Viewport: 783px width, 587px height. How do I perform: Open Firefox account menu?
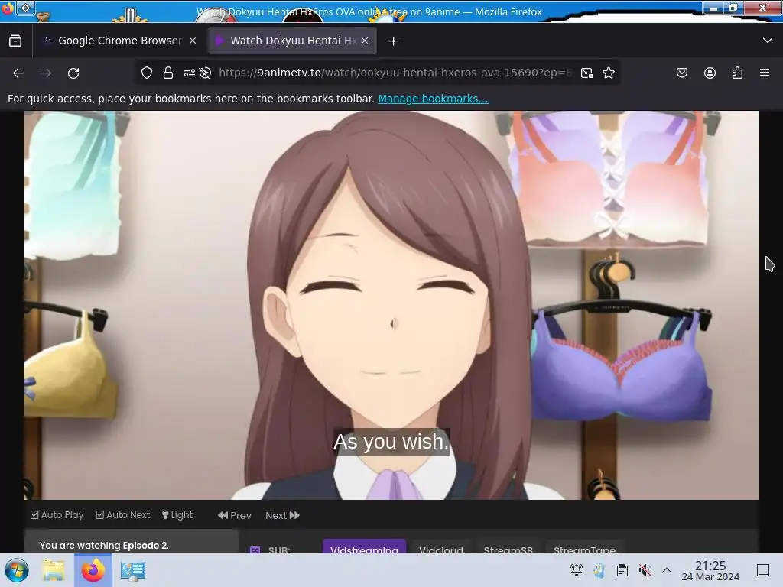[710, 73]
